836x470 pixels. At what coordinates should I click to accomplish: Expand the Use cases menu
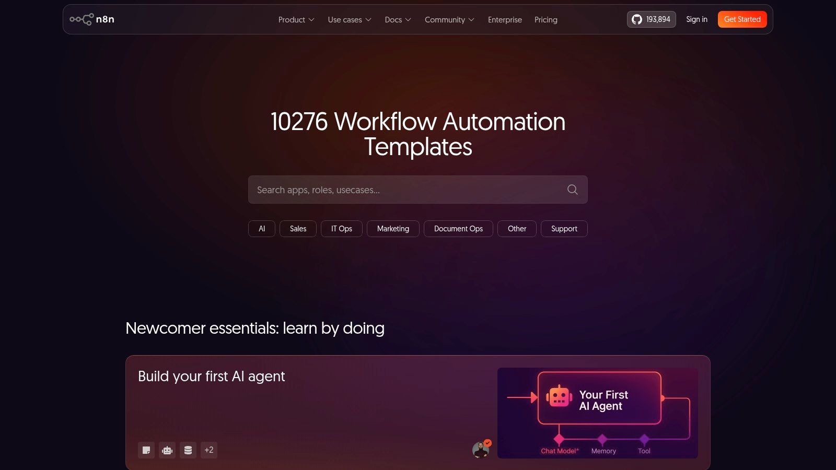coord(350,20)
